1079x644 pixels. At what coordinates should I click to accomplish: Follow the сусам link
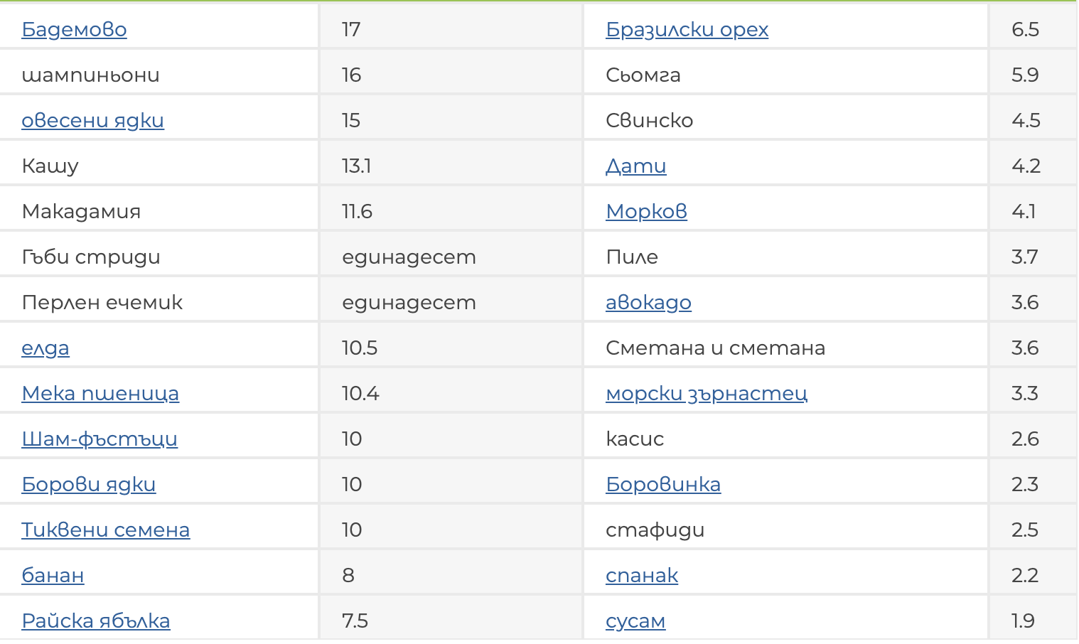click(x=635, y=621)
